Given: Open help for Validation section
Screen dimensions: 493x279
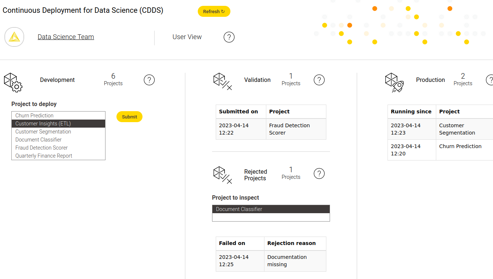Looking at the screenshot, I should pyautogui.click(x=319, y=80).
